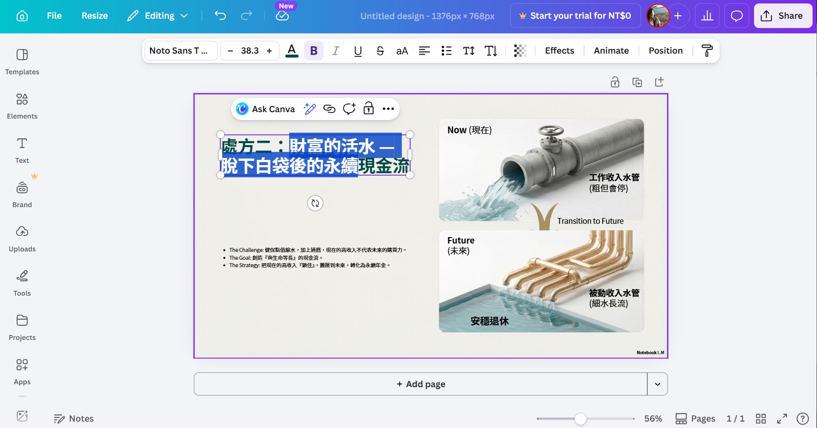
Task: Open the user profile avatar
Action: 658,16
